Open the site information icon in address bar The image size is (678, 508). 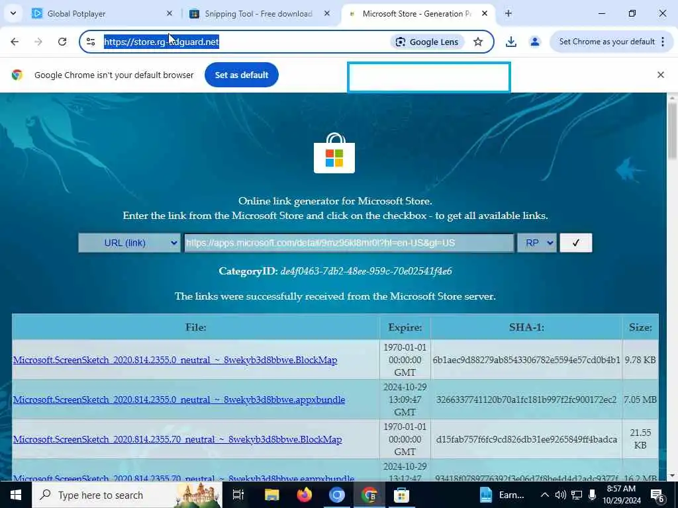(x=91, y=42)
